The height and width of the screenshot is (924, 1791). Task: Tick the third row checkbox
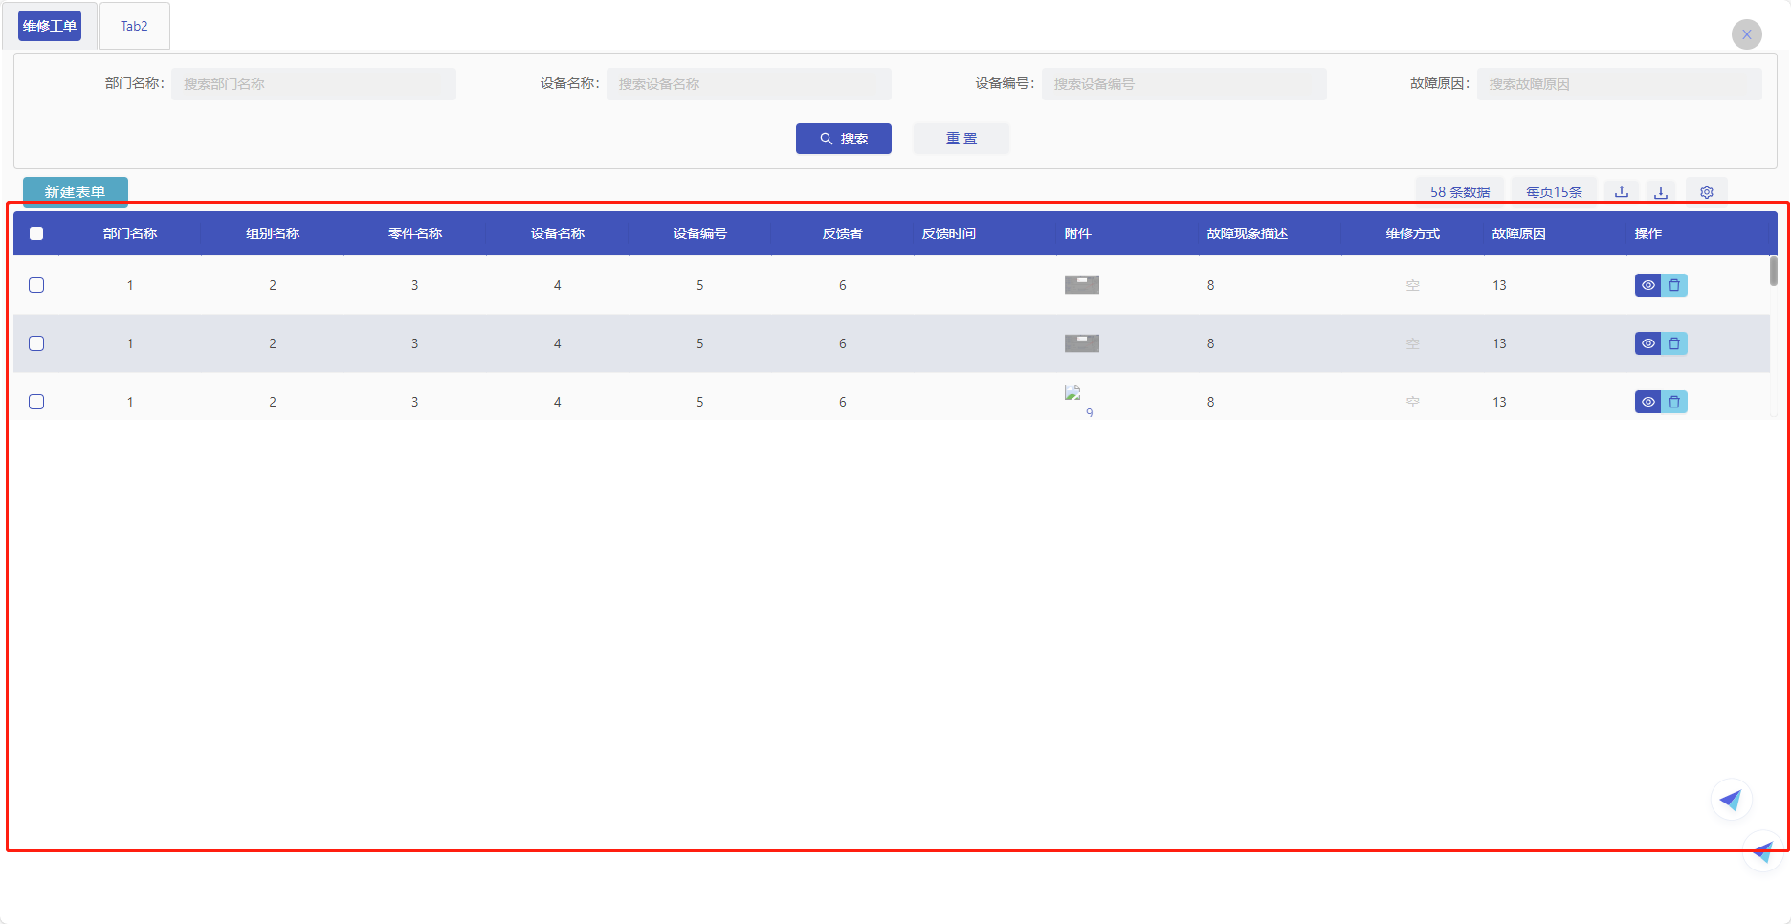[36, 402]
